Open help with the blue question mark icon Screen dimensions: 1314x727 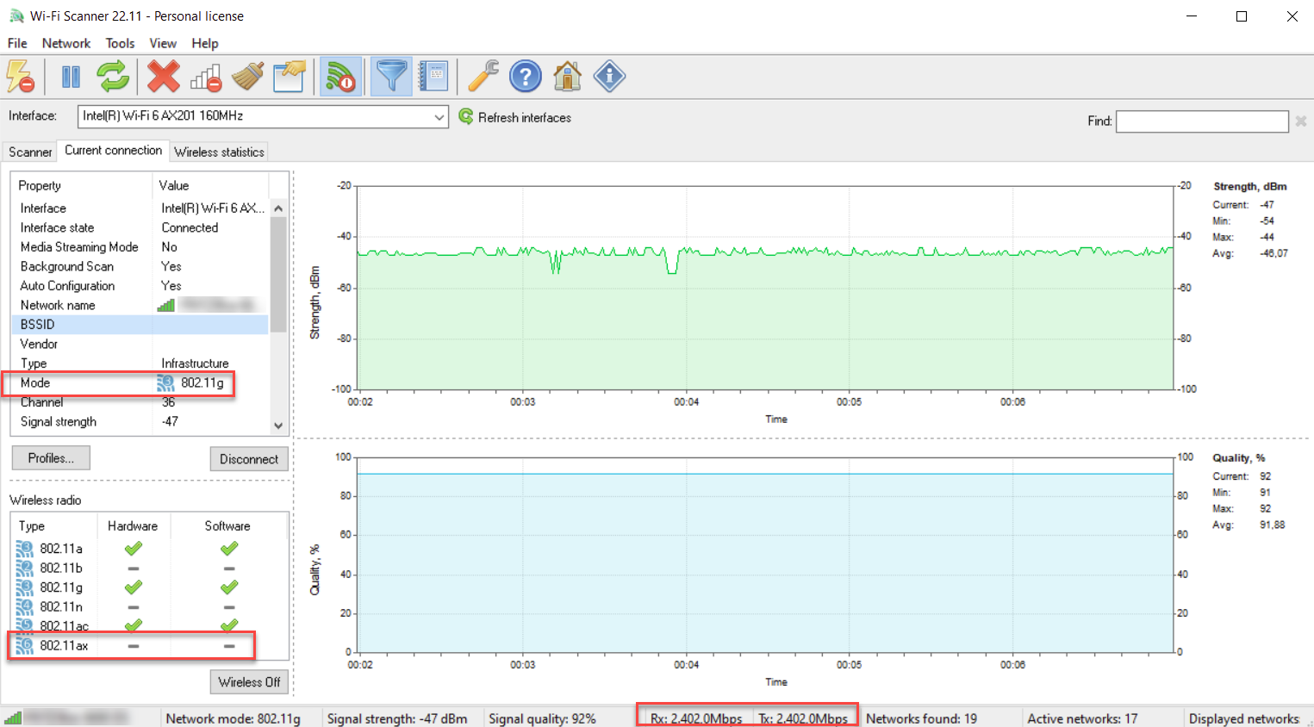(x=525, y=78)
